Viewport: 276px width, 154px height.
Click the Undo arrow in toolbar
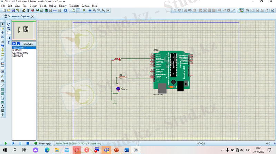175,10
